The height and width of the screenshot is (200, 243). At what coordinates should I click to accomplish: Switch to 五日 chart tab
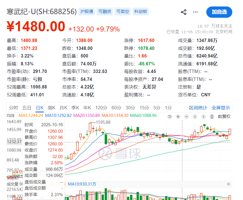point(27,108)
